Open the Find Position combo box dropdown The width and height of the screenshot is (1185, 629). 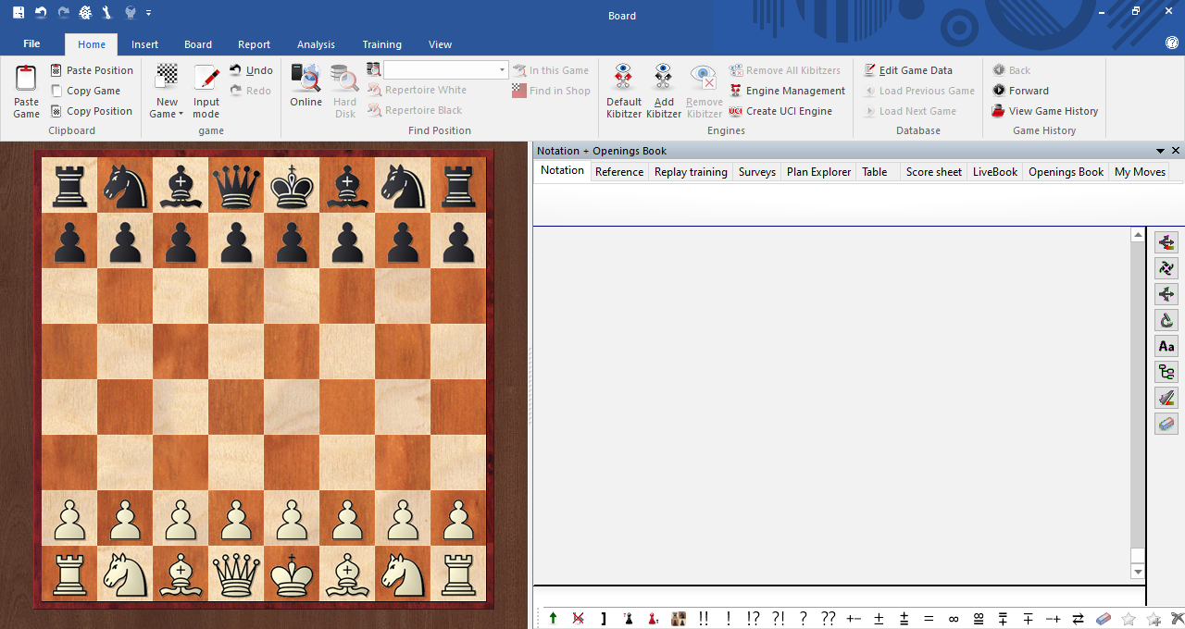[503, 70]
